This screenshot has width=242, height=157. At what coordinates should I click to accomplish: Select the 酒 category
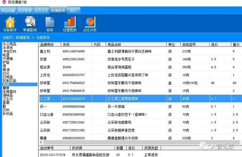pos(4,66)
